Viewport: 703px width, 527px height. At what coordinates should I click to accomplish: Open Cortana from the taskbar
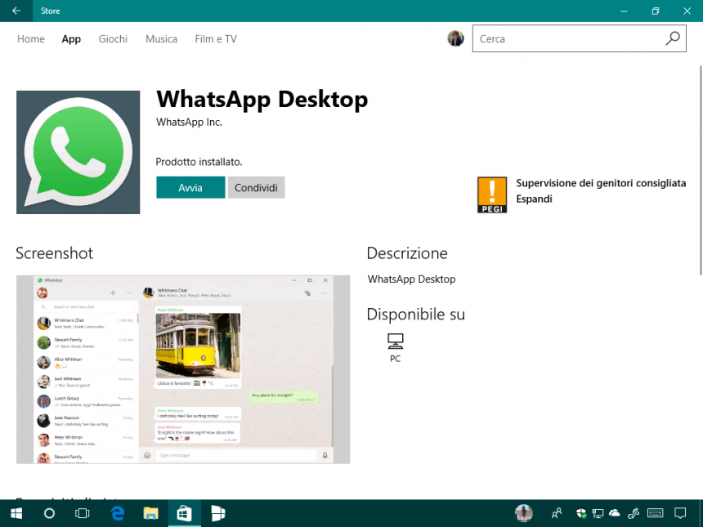pos(49,513)
